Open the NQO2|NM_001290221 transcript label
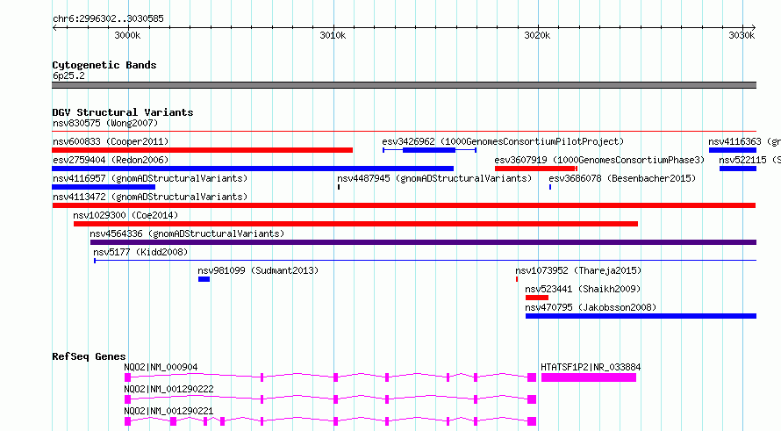781x431 pixels. pyautogui.click(x=168, y=411)
